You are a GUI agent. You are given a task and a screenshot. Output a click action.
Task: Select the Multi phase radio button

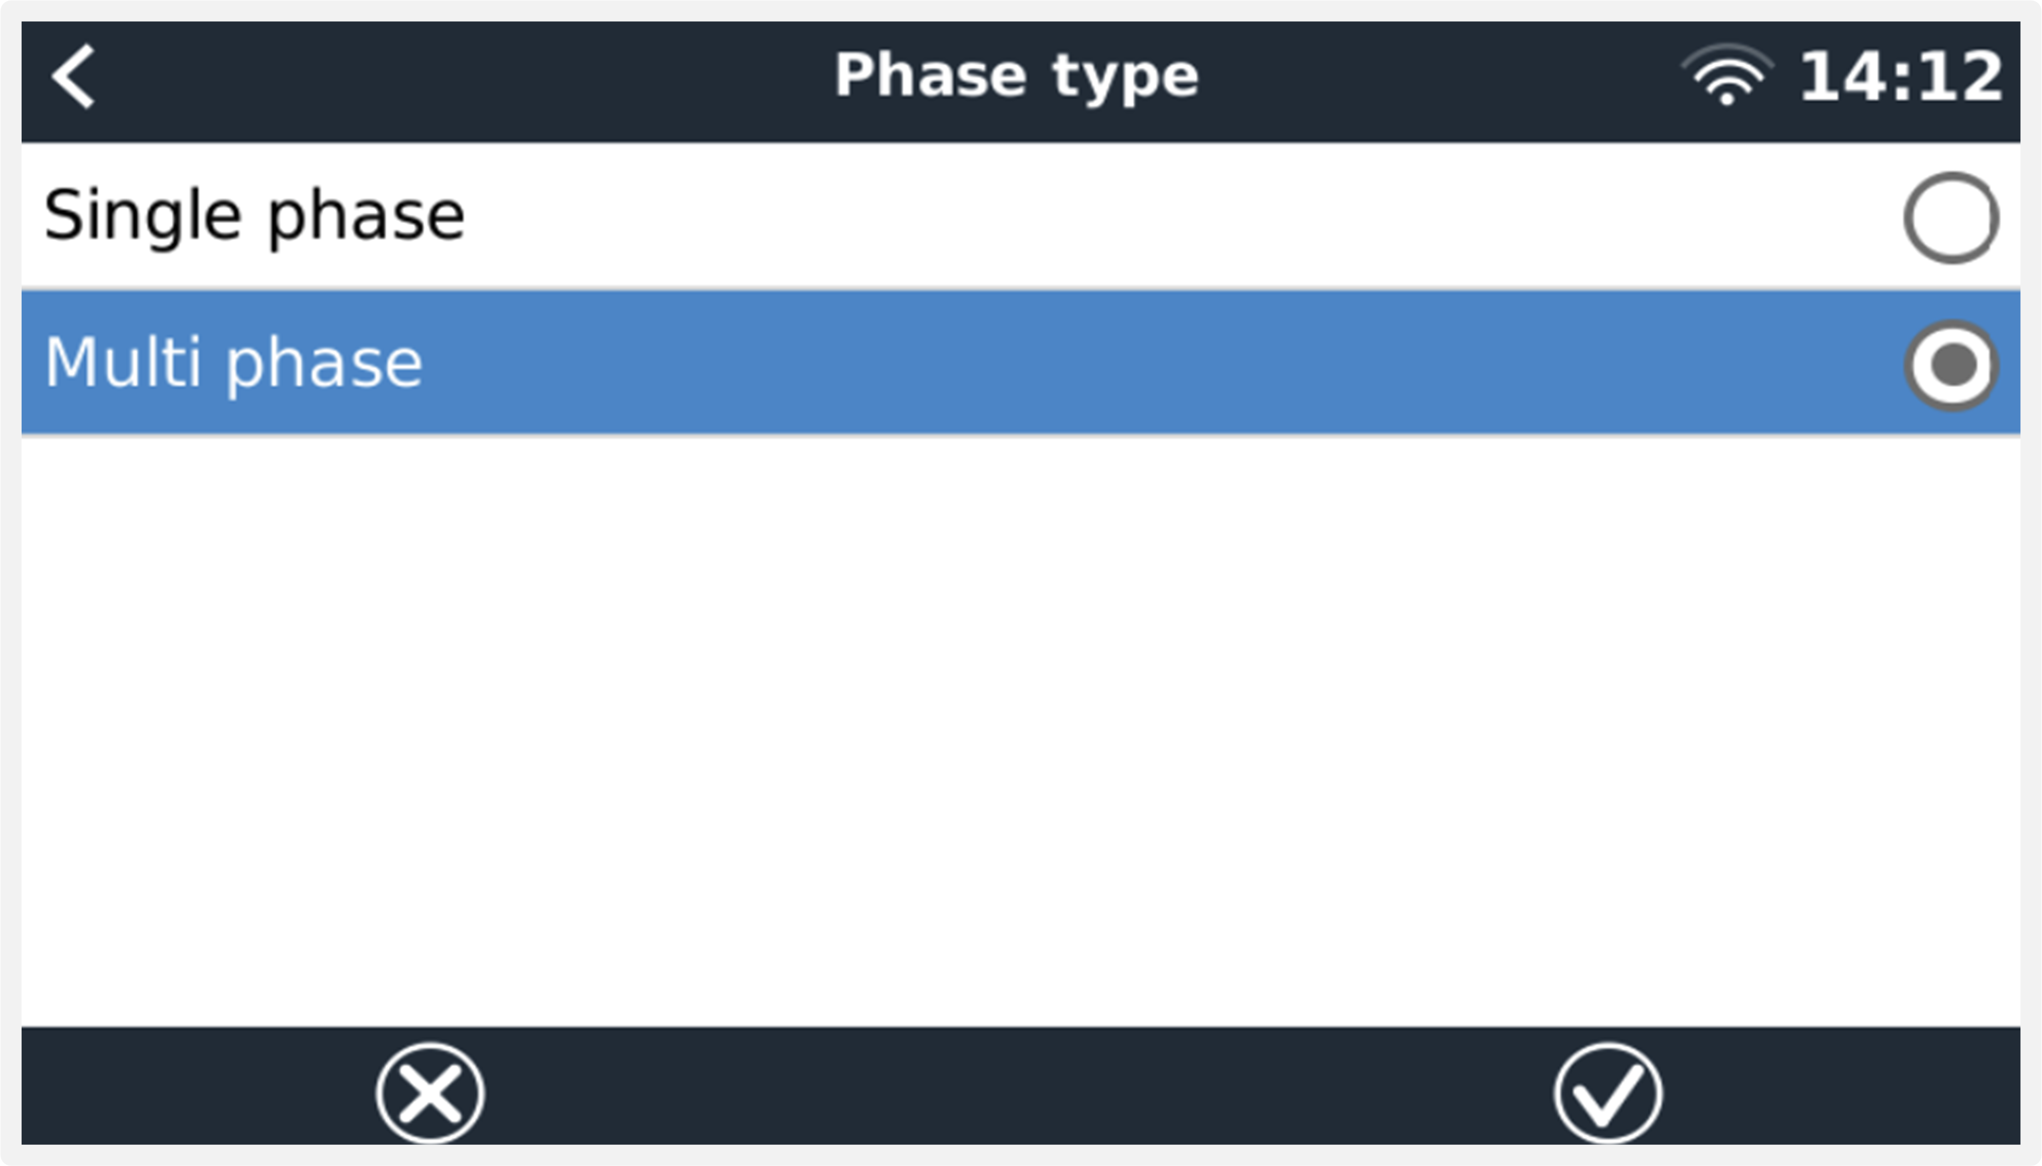point(1952,365)
